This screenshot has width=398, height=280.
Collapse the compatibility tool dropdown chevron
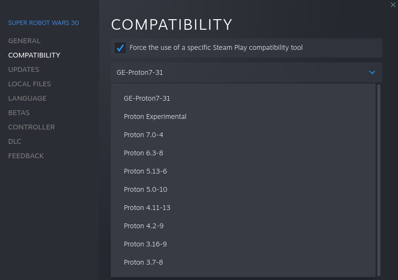click(372, 72)
